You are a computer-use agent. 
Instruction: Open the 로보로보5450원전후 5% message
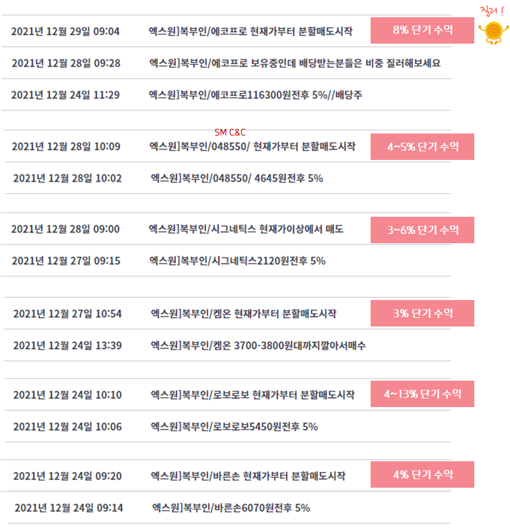(235, 426)
